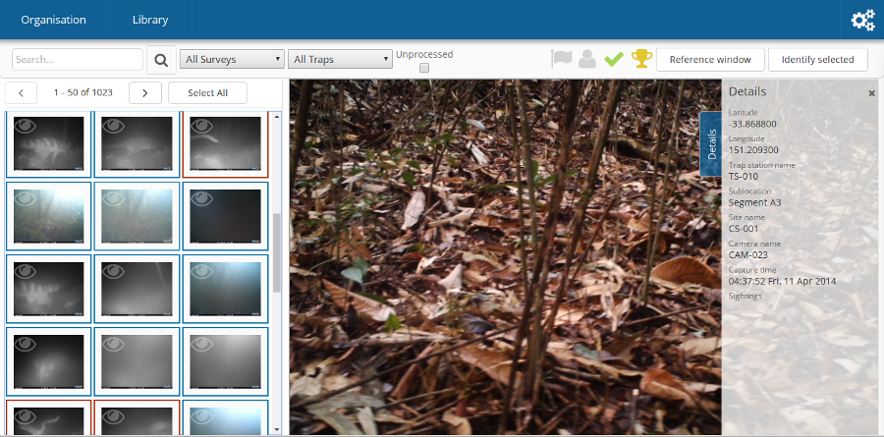The width and height of the screenshot is (884, 437).
Task: Click the longitude value 151.209300
Action: pyautogui.click(x=753, y=150)
